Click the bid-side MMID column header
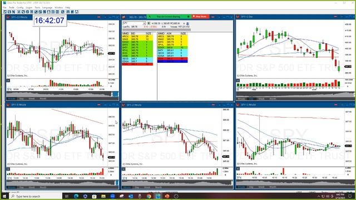 (x=125, y=33)
